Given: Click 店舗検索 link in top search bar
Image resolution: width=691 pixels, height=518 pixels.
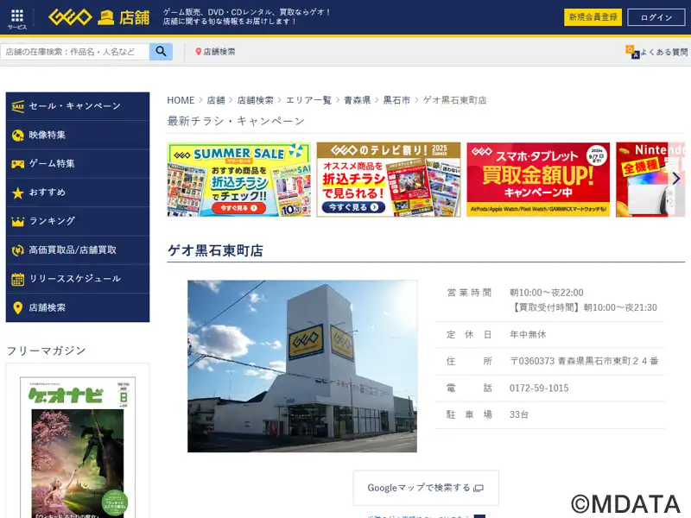Looking at the screenshot, I should point(219,52).
